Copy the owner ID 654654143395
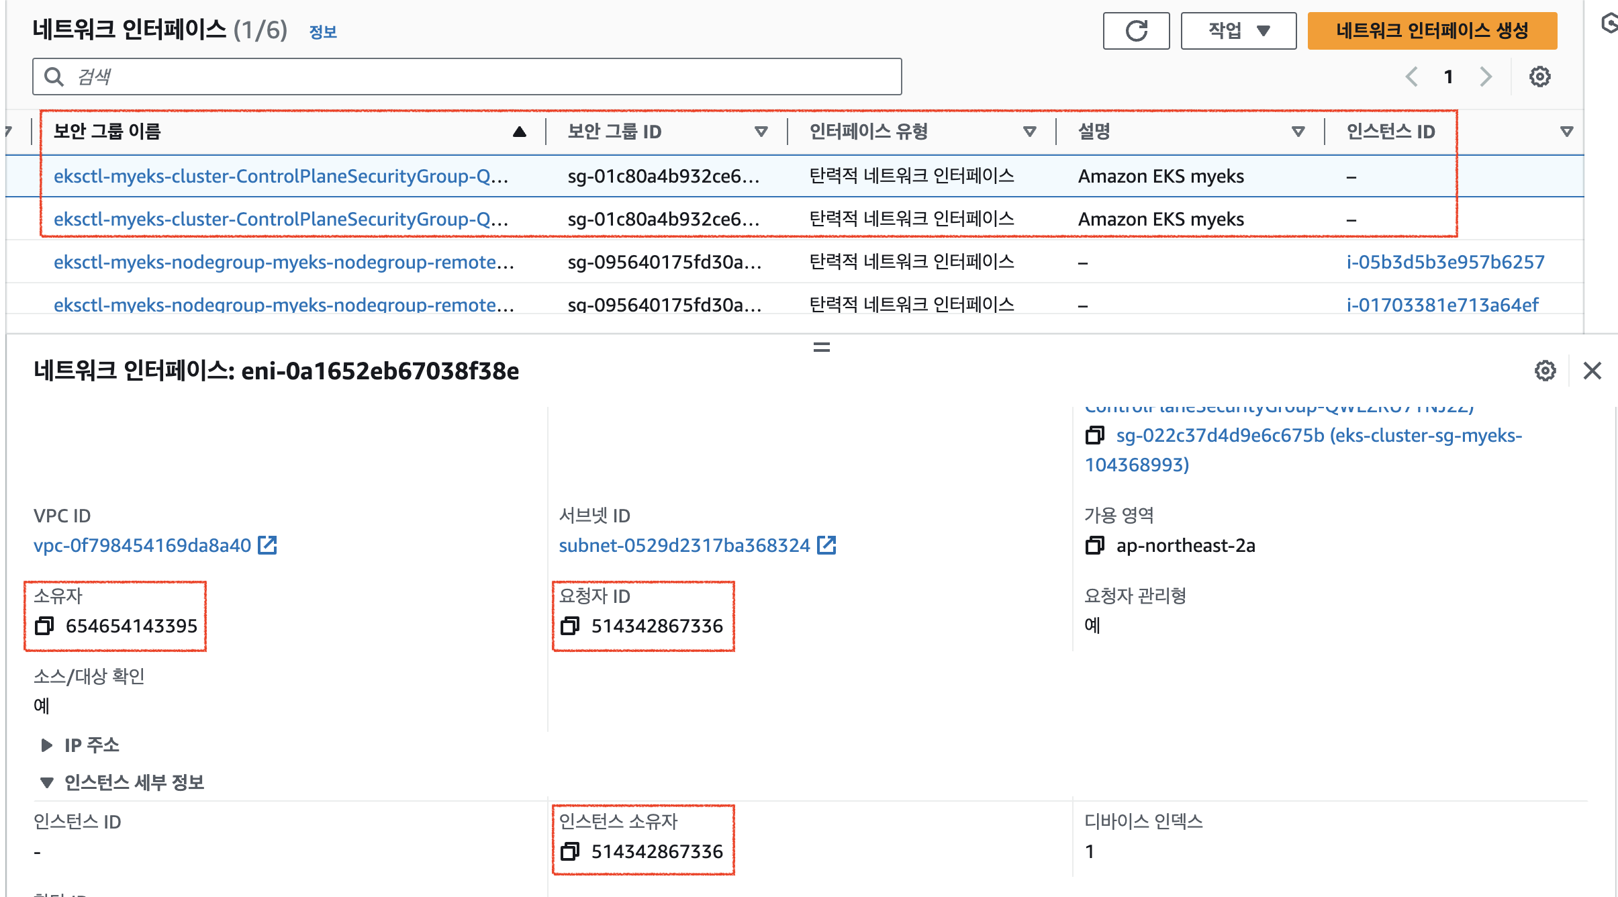 (44, 626)
